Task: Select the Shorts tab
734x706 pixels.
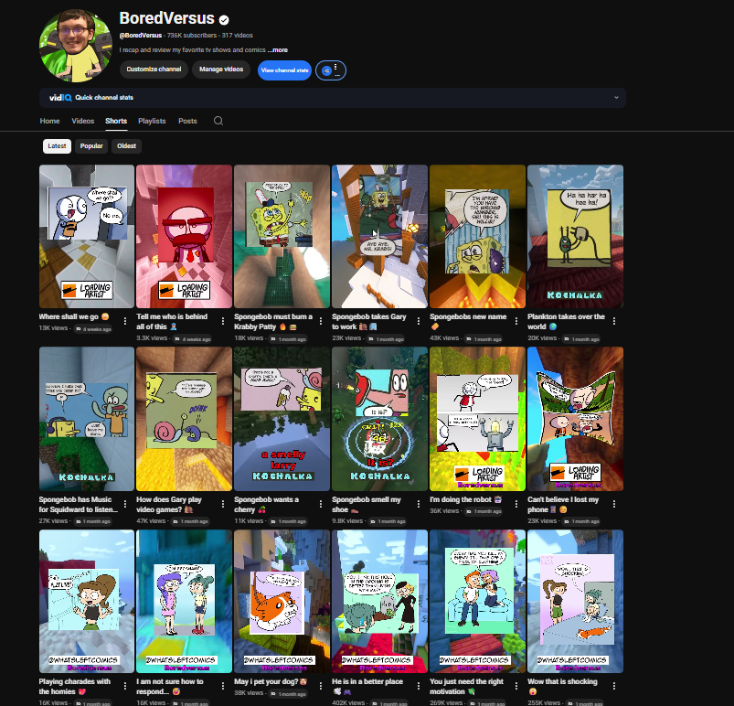Action: [x=116, y=121]
